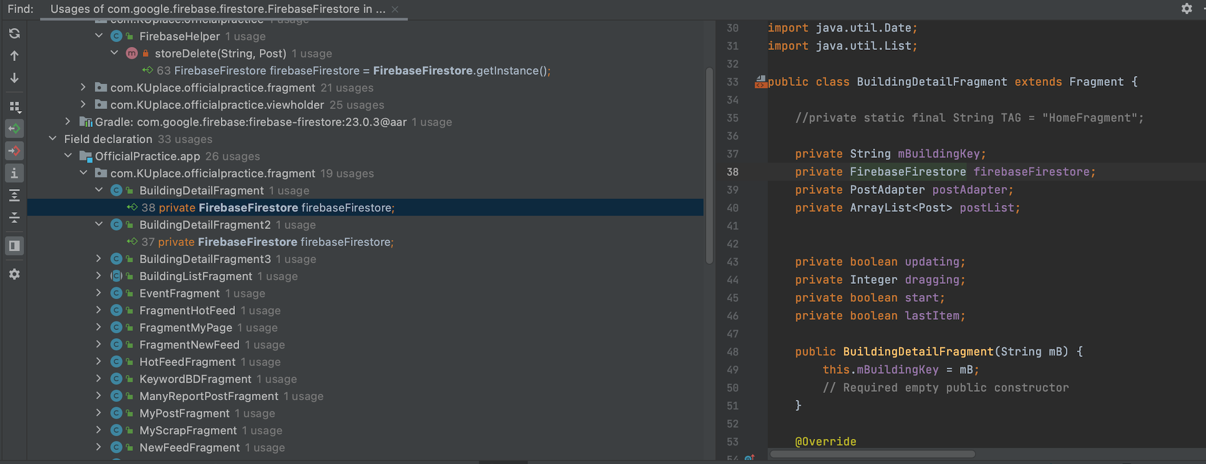Image resolution: width=1206 pixels, height=464 pixels.
Task: Click the preview pane horizontal scrollbar
Action: [x=872, y=454]
